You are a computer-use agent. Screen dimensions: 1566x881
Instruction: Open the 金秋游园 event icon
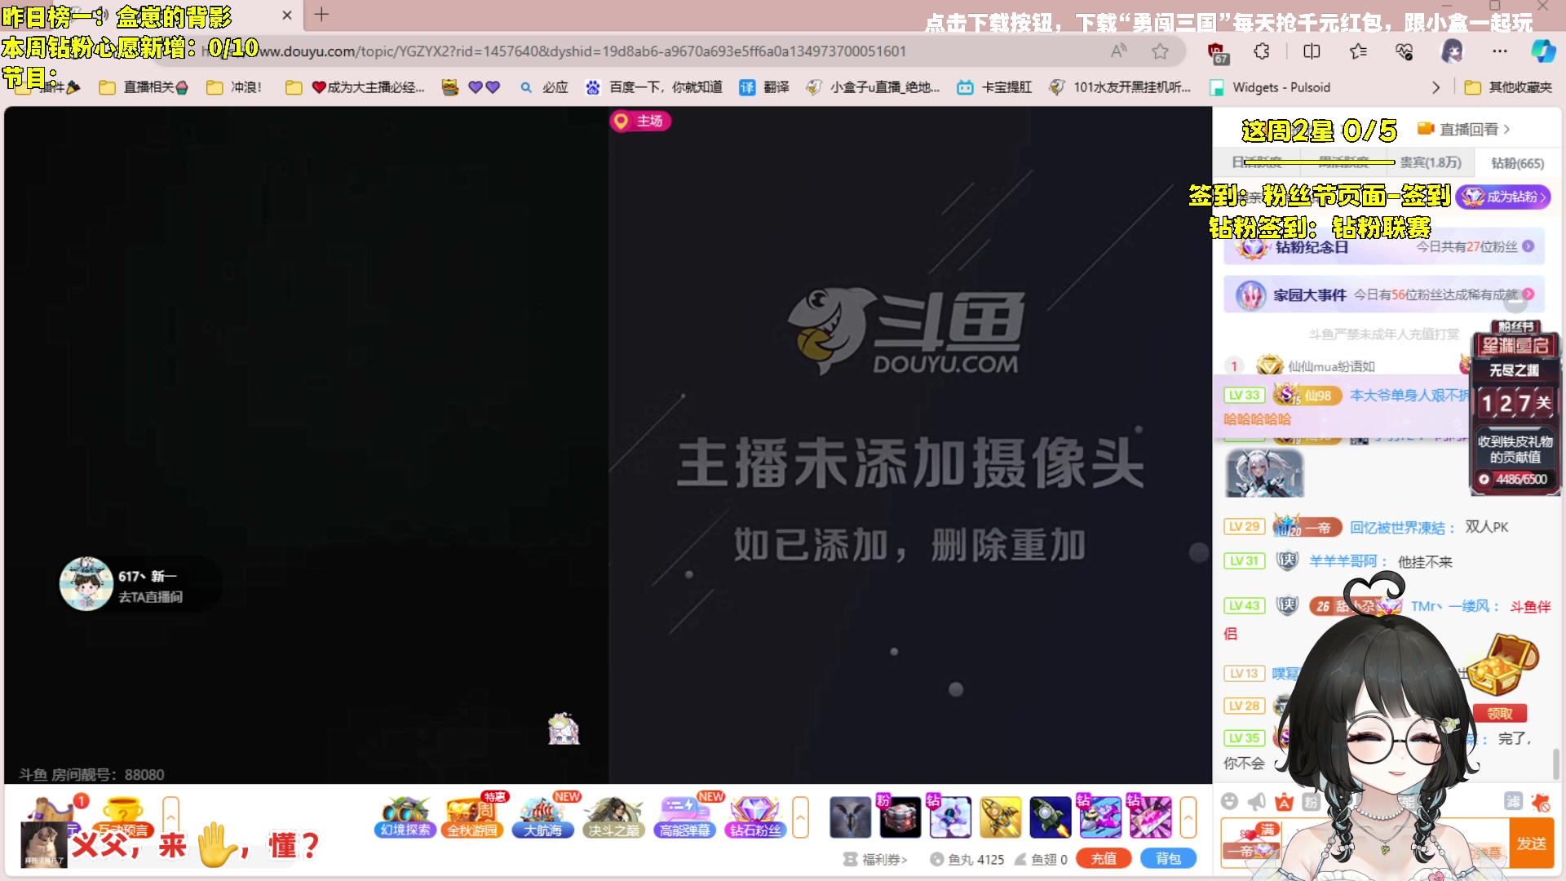473,816
